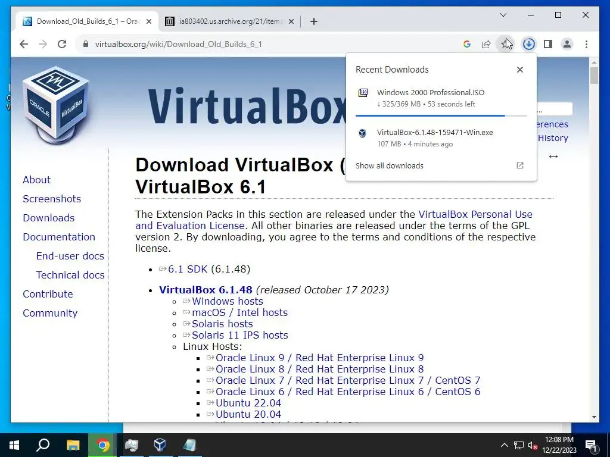Click the Windows 2000 Professional.ISO file icon
Image resolution: width=610 pixels, height=457 pixels.
[x=363, y=93]
